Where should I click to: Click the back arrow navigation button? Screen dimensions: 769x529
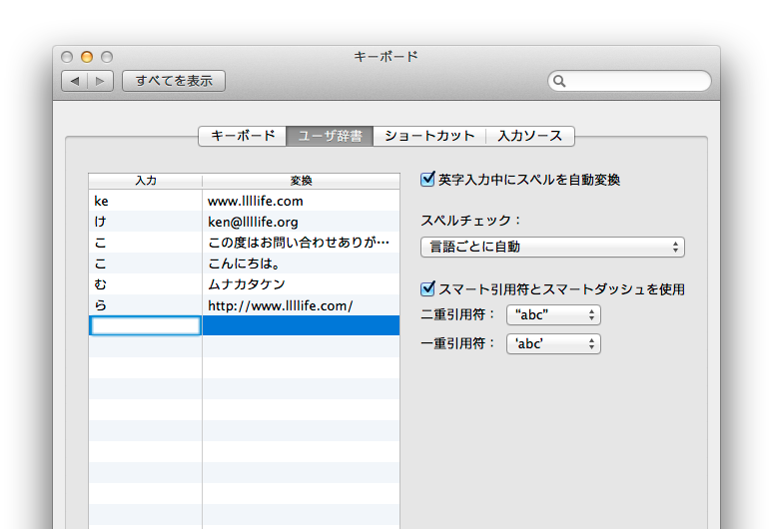click(x=75, y=81)
